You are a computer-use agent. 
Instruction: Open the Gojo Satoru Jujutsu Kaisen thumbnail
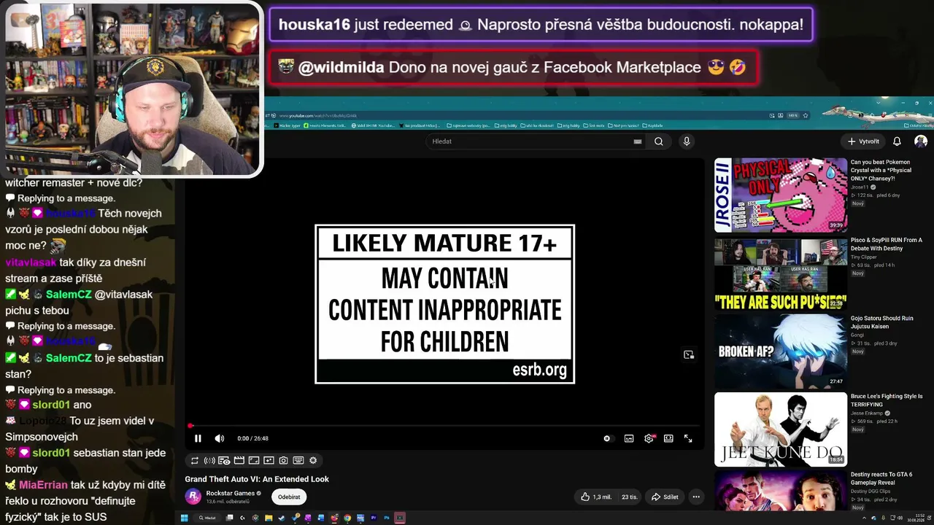coord(781,351)
